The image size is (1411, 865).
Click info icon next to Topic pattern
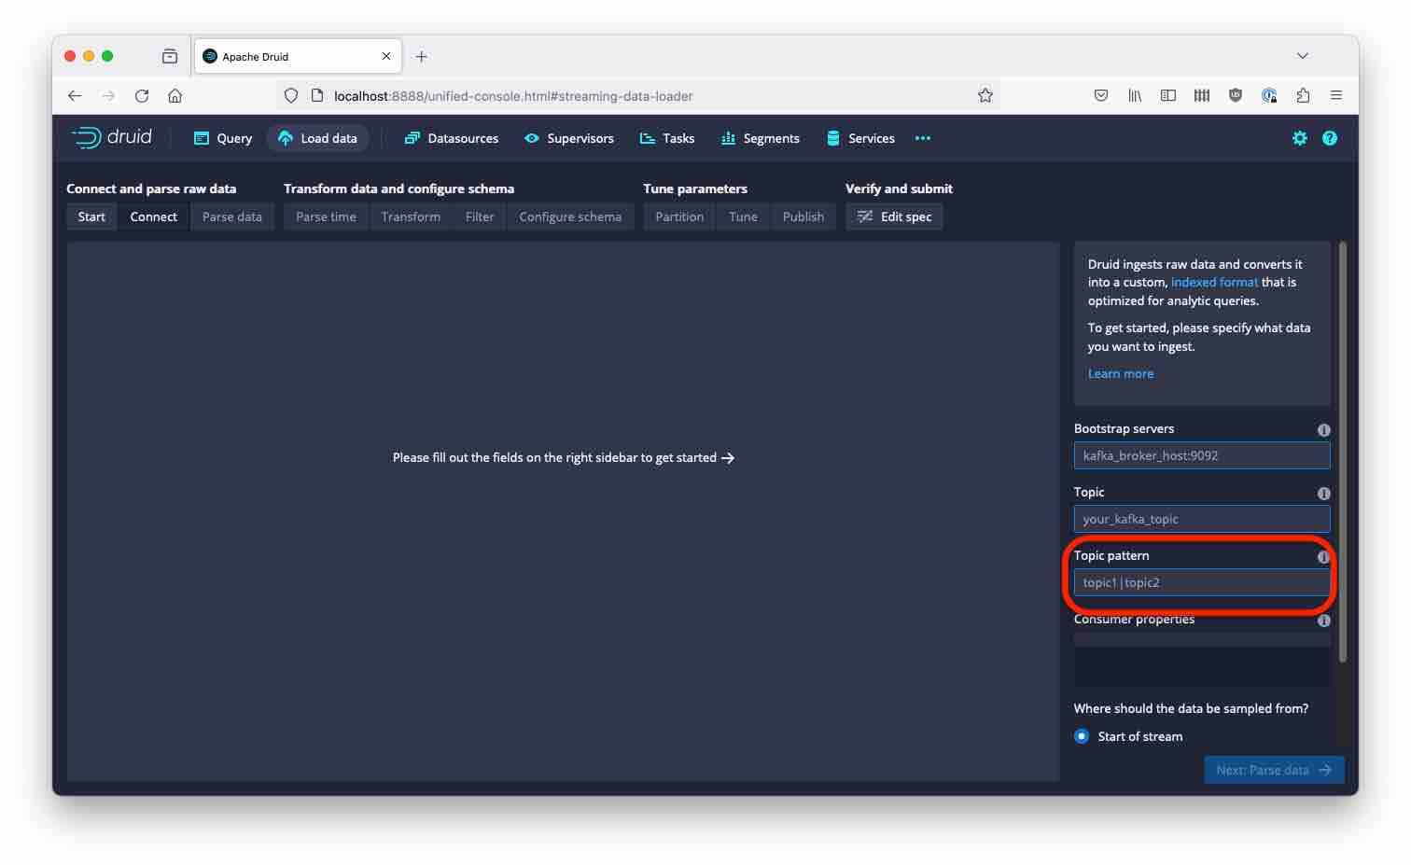(x=1323, y=557)
